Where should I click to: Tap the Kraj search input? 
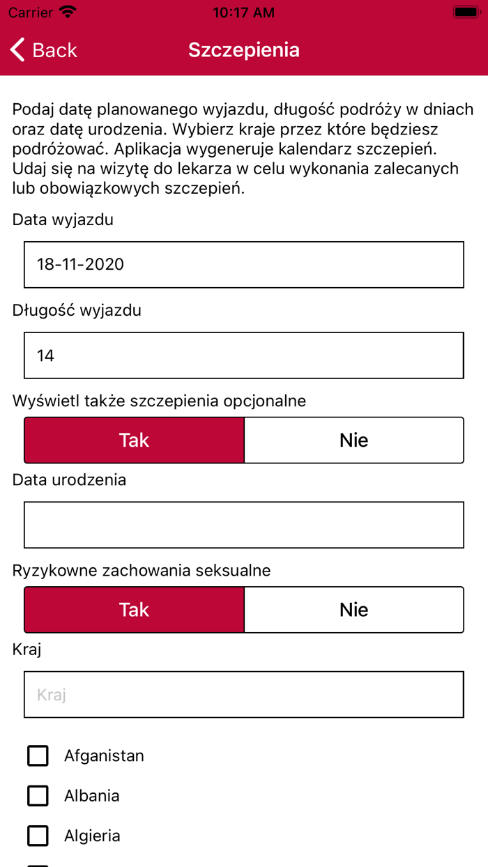point(244,694)
